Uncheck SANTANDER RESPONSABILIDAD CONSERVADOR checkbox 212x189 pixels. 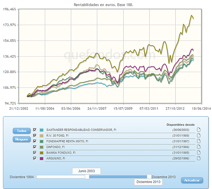pyautogui.click(x=35, y=130)
